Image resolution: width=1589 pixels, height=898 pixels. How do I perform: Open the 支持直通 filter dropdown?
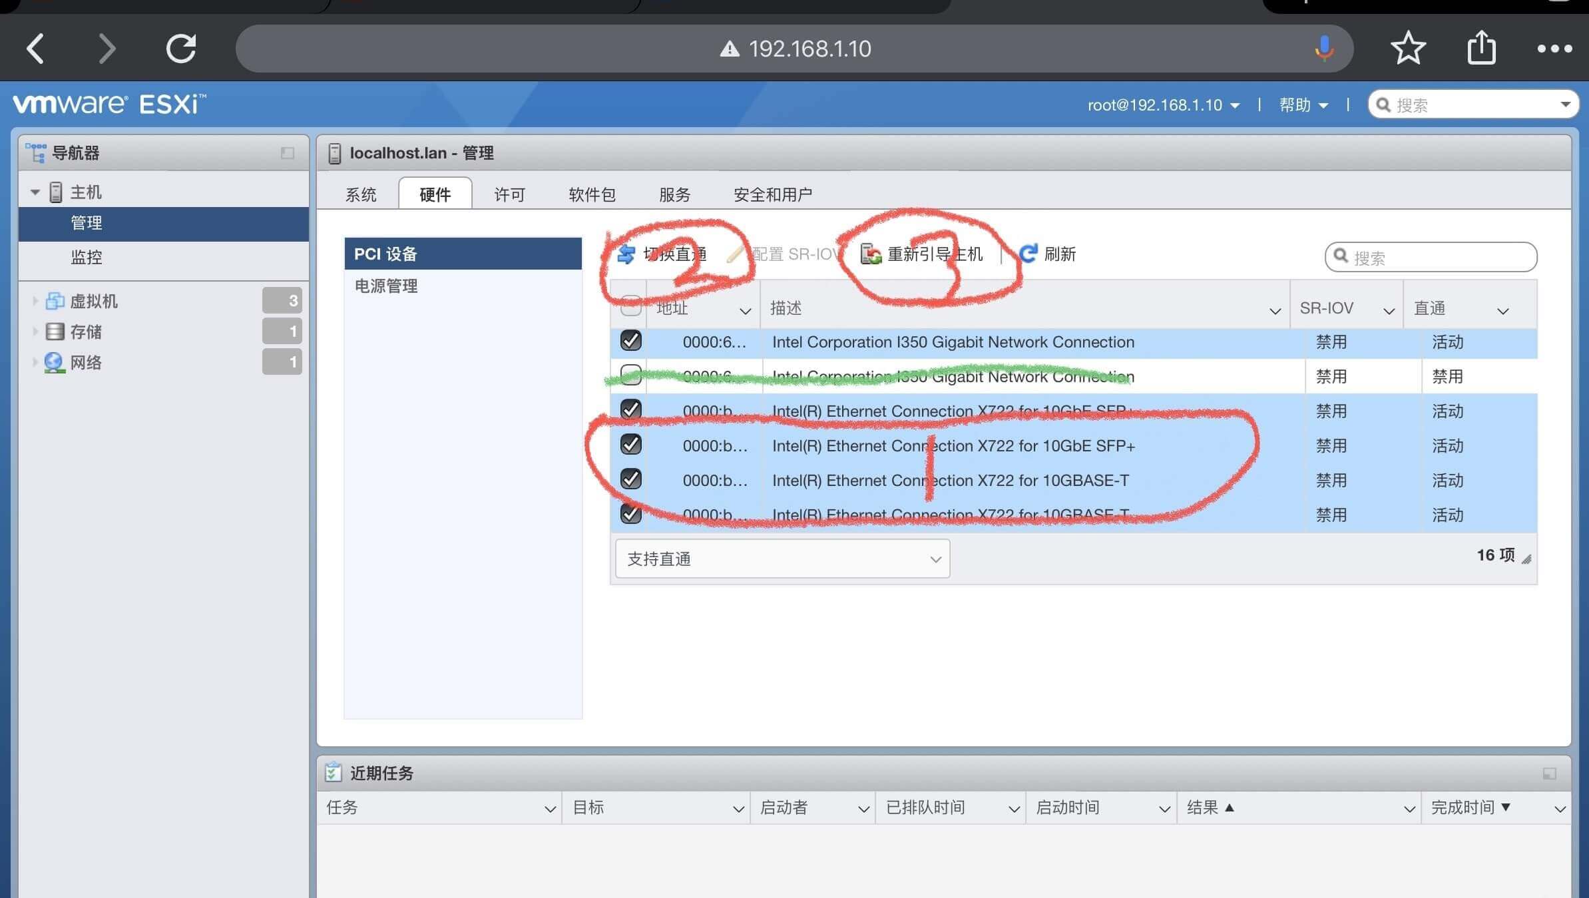pos(782,559)
